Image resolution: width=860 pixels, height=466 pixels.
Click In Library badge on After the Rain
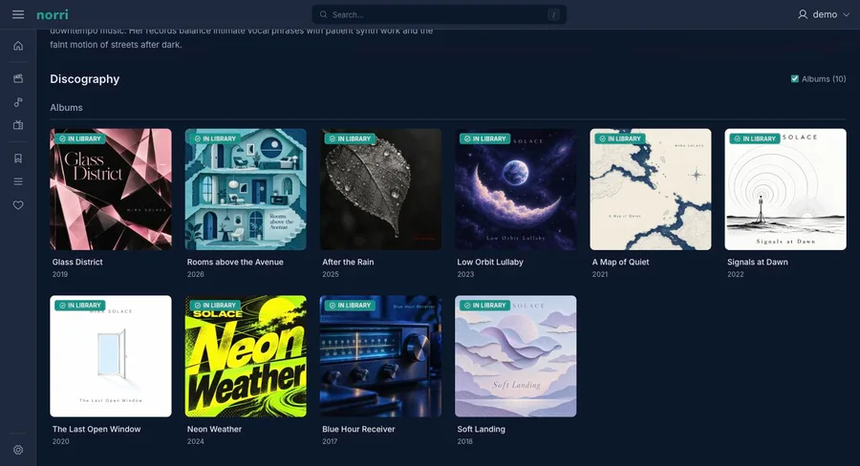(x=350, y=138)
